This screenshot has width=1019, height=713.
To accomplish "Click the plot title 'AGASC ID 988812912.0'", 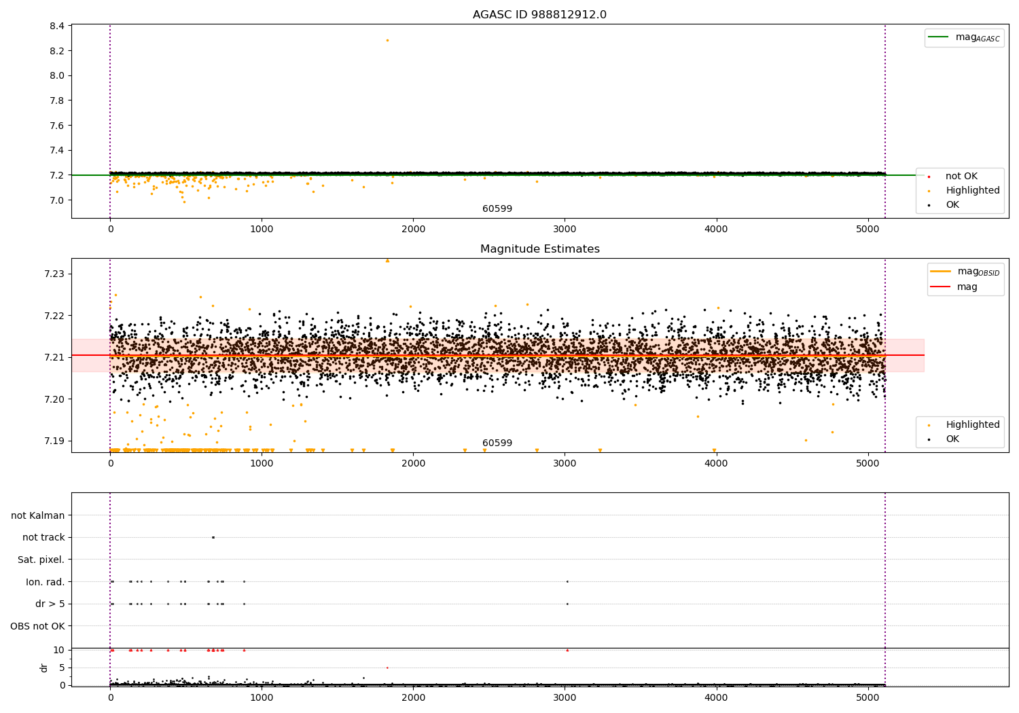I will point(539,15).
